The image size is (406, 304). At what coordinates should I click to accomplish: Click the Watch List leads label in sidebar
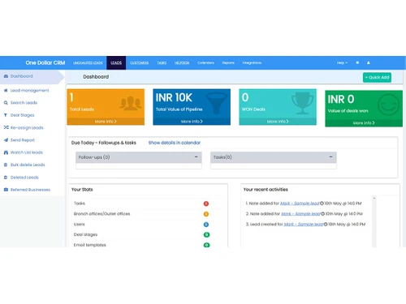[x=27, y=152]
